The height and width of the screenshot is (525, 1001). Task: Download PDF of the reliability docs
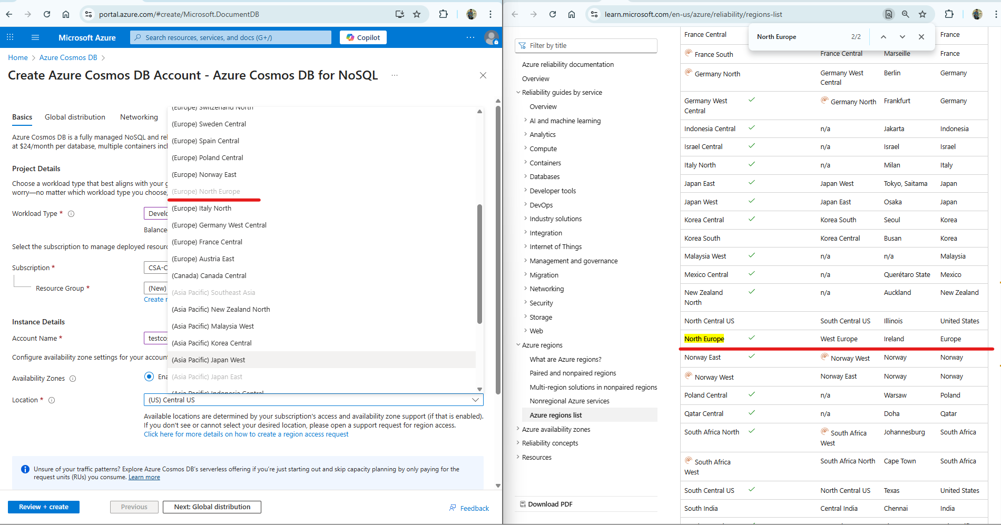546,504
